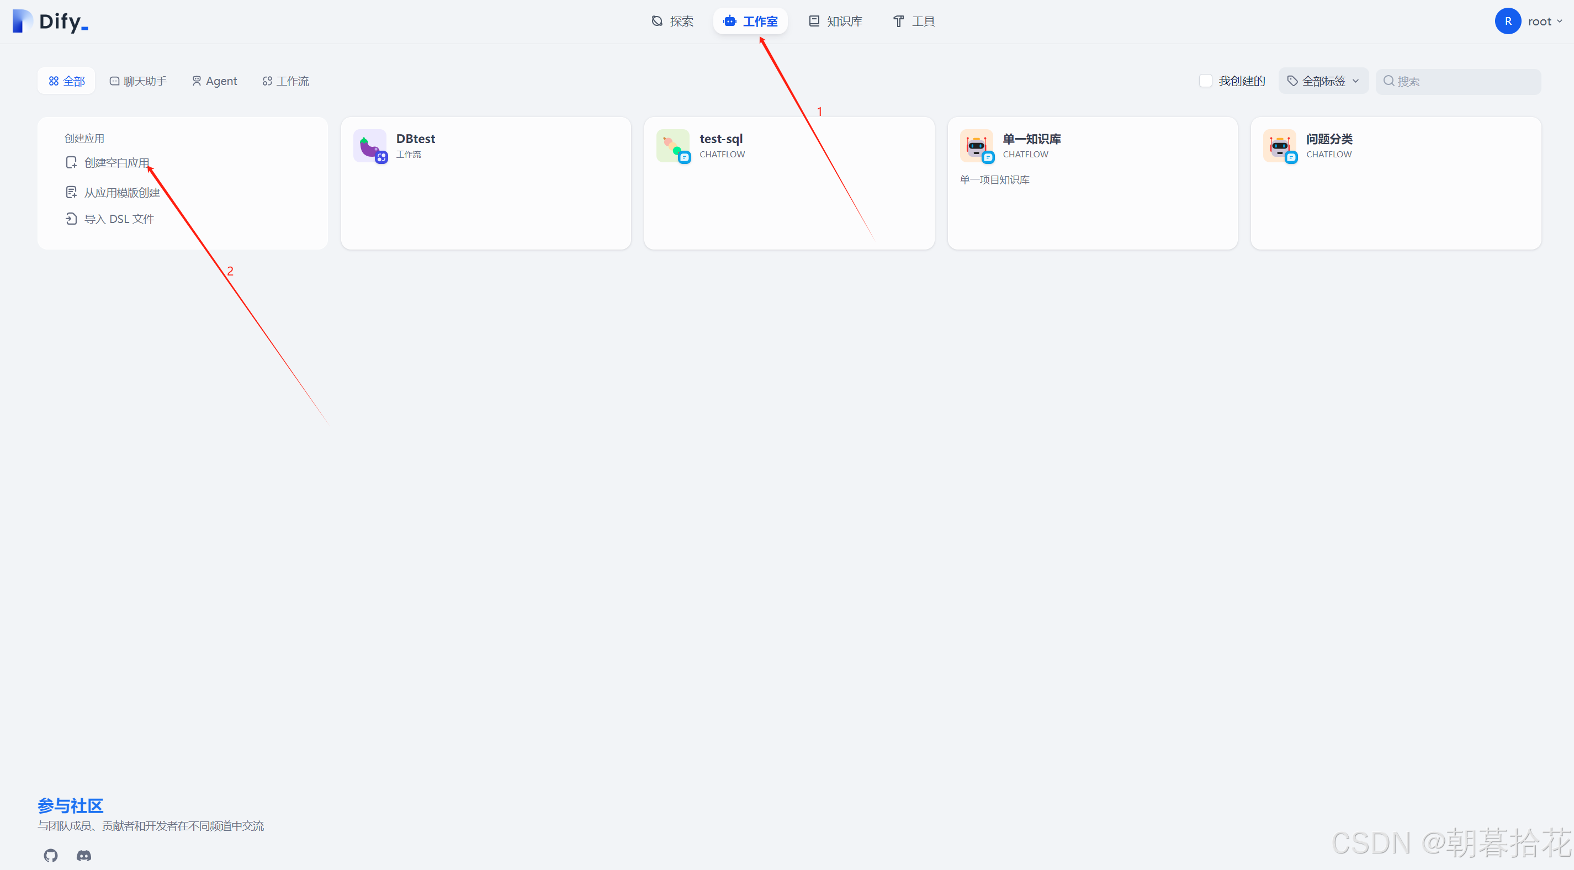Filter apps by 聊天助手
Screen dimensions: 1574x870
(x=138, y=81)
